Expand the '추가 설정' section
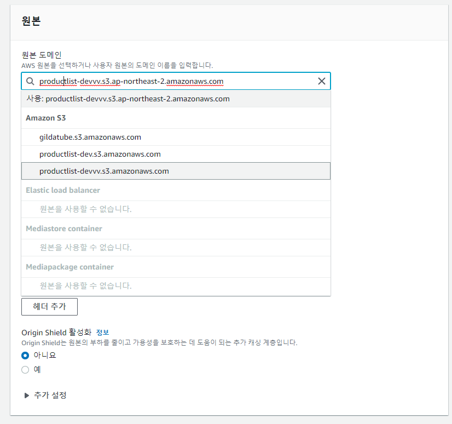The height and width of the screenshot is (424, 452). click(x=45, y=395)
